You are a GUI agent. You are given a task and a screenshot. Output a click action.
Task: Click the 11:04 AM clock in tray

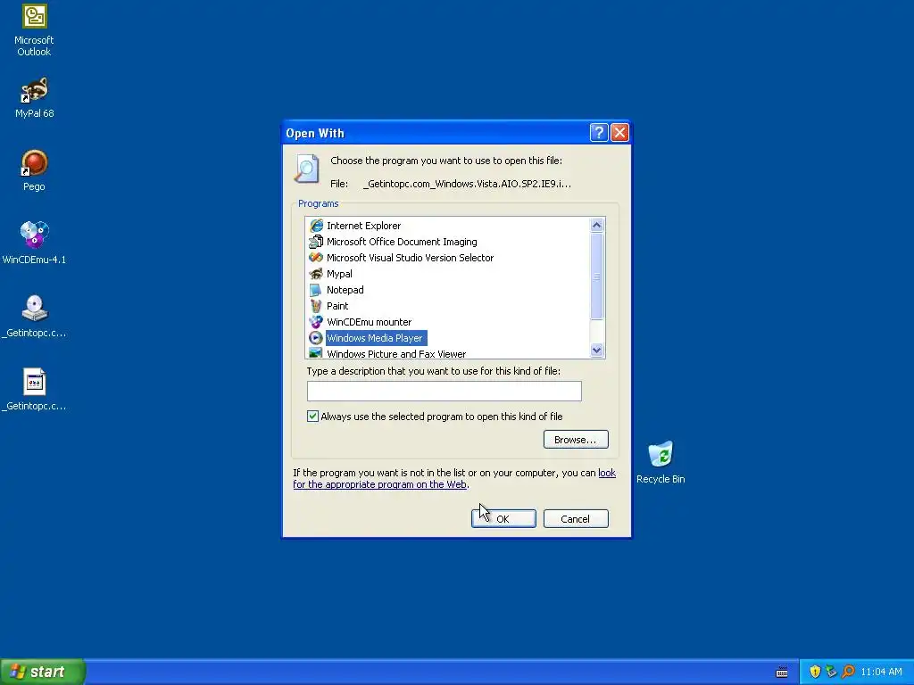(x=881, y=672)
